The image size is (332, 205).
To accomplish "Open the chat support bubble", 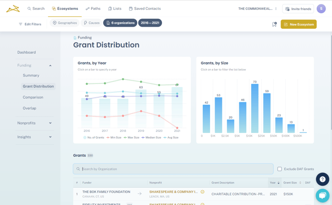I will (322, 195).
